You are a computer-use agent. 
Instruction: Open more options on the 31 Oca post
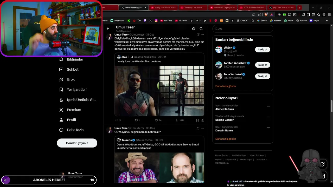(x=203, y=35)
